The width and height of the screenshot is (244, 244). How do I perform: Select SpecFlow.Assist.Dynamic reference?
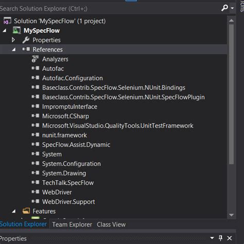[x=76, y=145]
